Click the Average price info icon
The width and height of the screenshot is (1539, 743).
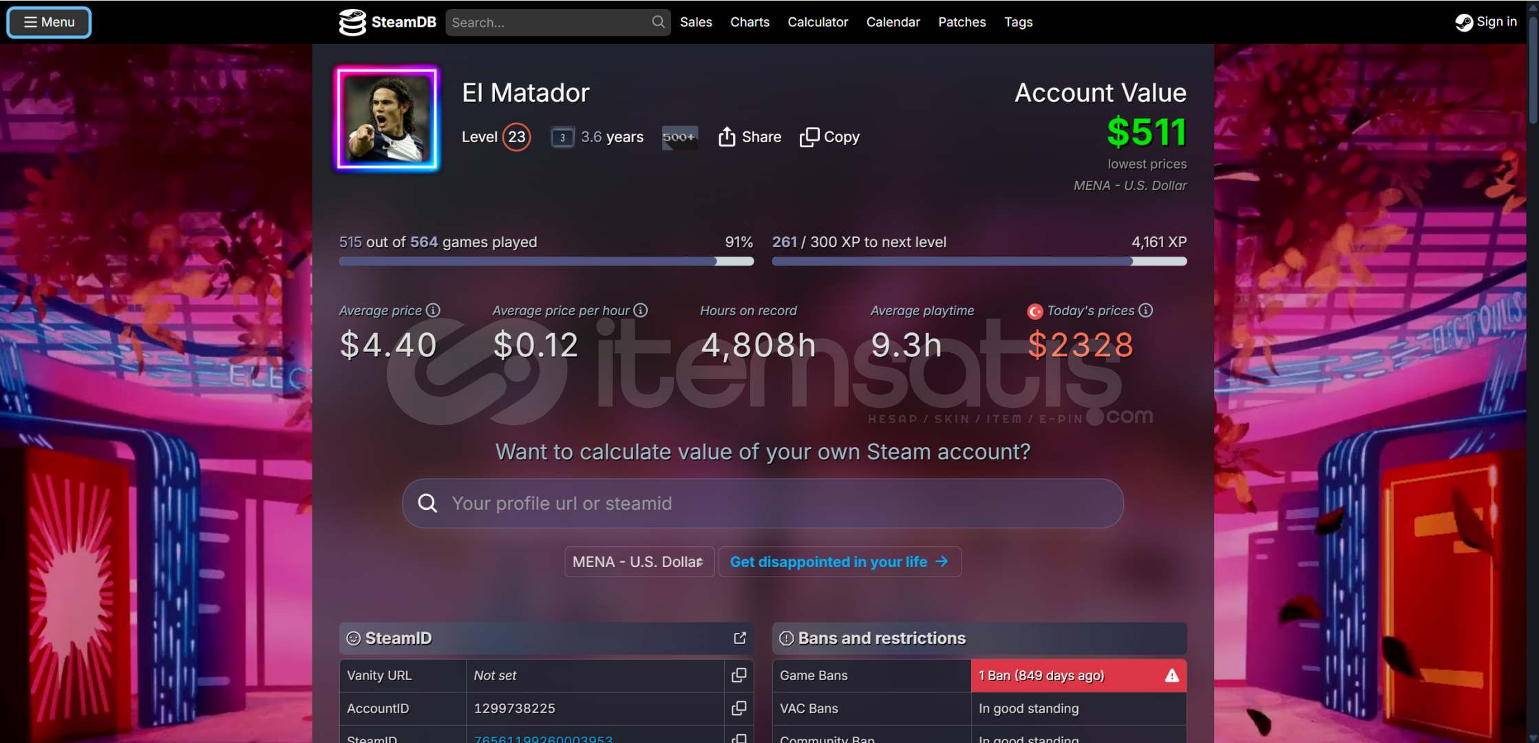point(433,310)
